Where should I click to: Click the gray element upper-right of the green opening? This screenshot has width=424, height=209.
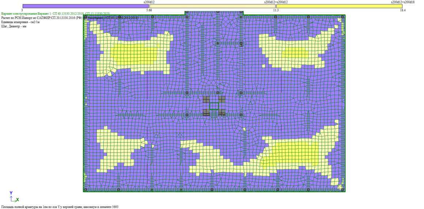[x=222, y=100]
